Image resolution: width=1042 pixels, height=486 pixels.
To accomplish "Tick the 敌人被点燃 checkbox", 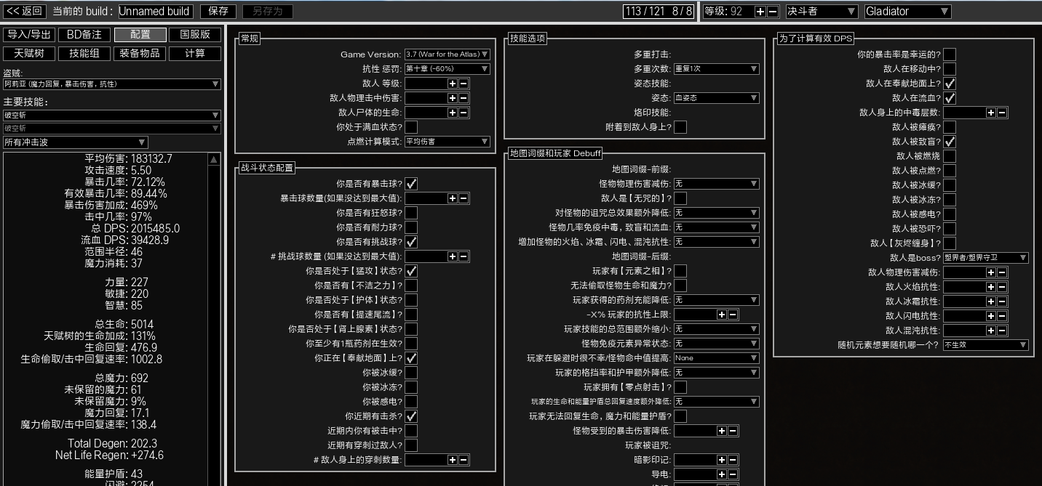I will 950,171.
